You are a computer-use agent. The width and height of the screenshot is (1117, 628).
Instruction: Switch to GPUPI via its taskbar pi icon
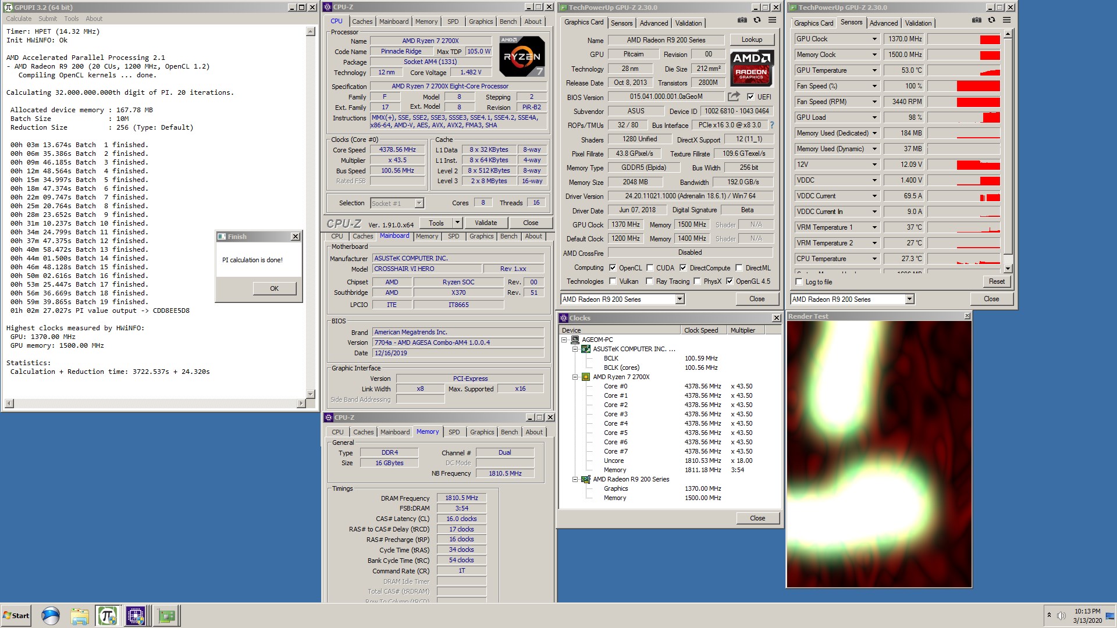[x=108, y=616]
